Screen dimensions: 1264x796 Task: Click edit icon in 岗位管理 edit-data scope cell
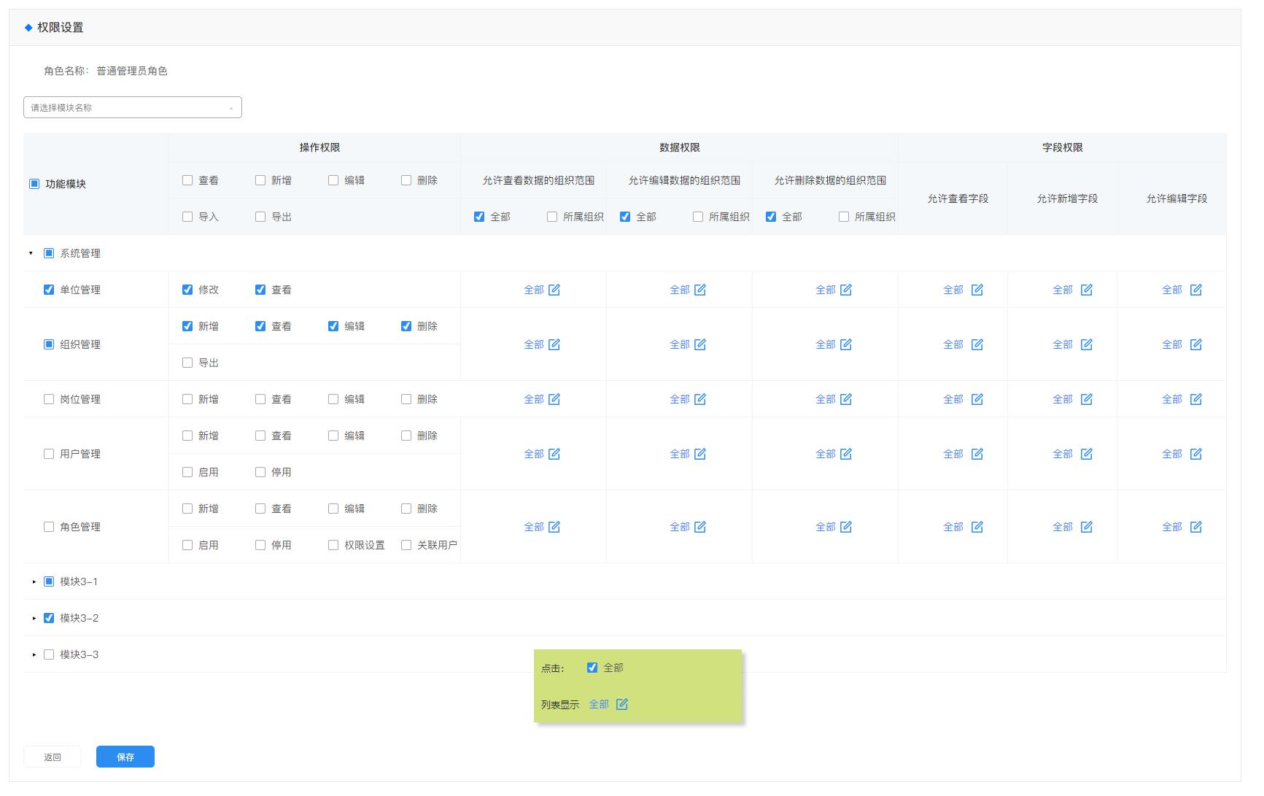(700, 399)
